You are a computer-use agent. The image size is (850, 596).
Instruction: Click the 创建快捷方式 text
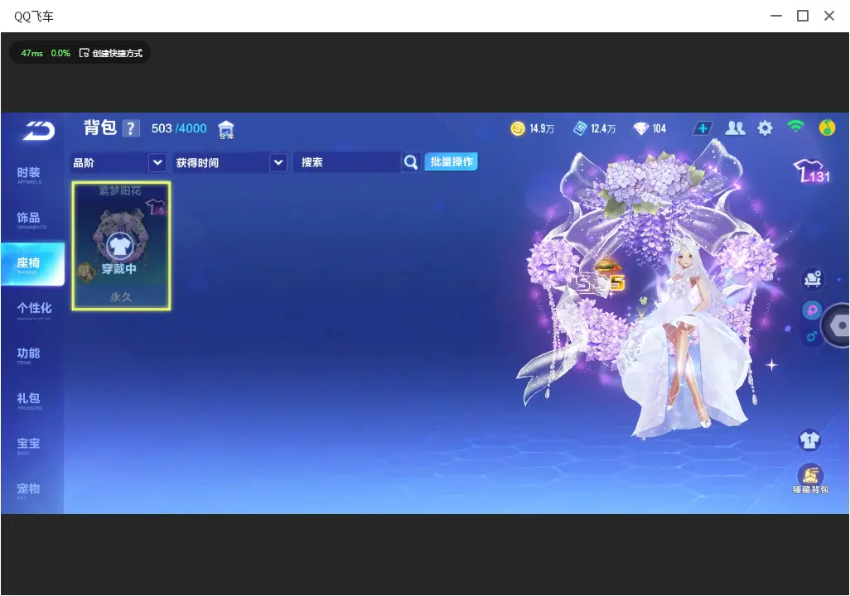pos(117,53)
